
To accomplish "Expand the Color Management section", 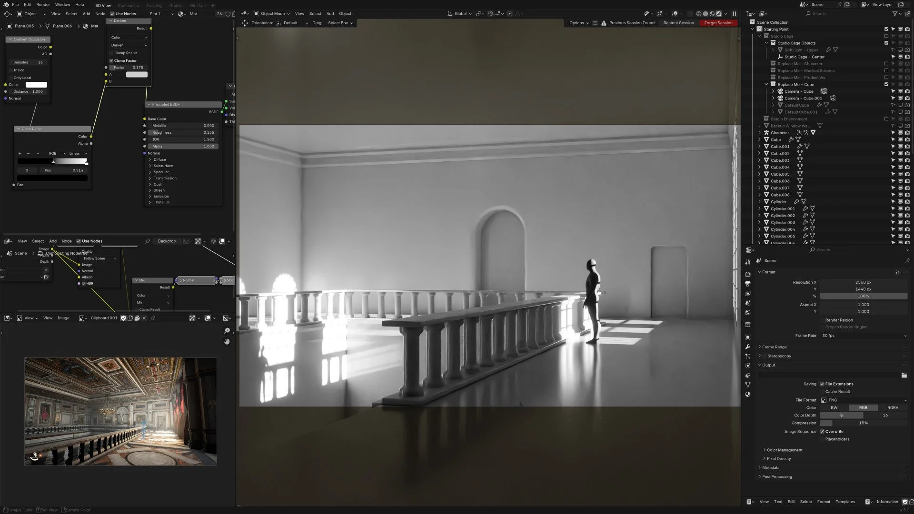I will pyautogui.click(x=784, y=450).
